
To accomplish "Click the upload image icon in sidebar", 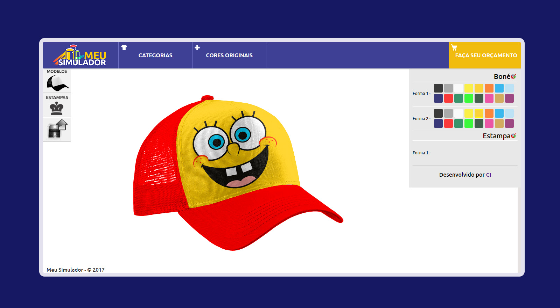I will coord(57,129).
